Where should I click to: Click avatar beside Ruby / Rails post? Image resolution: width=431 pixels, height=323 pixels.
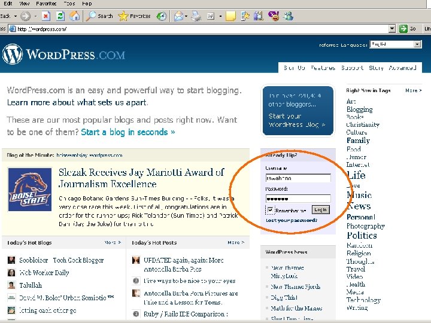[136, 313]
